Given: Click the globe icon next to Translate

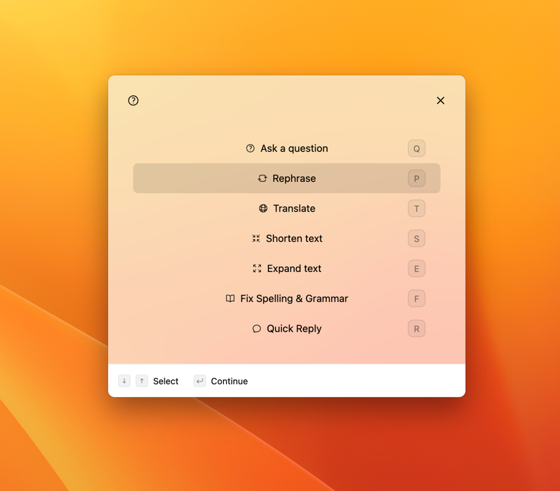Looking at the screenshot, I should pos(263,208).
